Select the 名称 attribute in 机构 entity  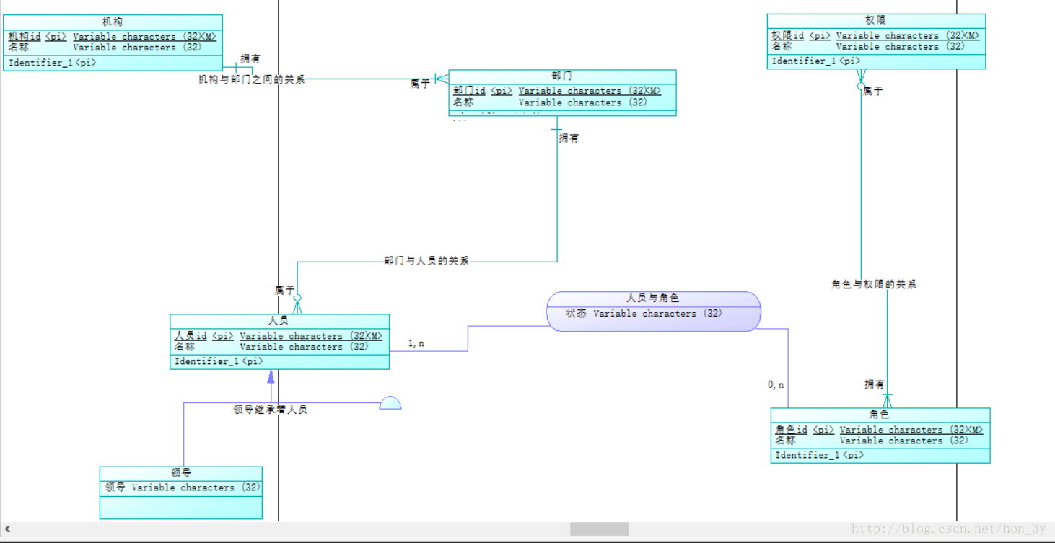105,48
